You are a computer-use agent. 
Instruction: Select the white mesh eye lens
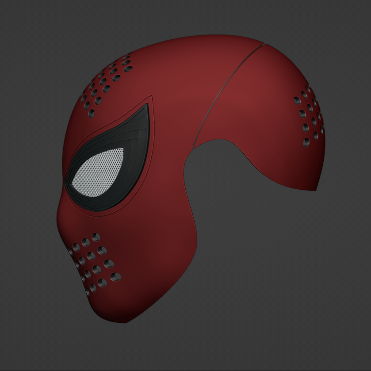tap(98, 173)
